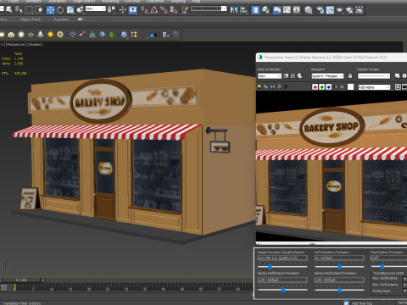Screen dimensions: 407x305
Task: Toggle the blue channel button
Action: tap(328, 87)
